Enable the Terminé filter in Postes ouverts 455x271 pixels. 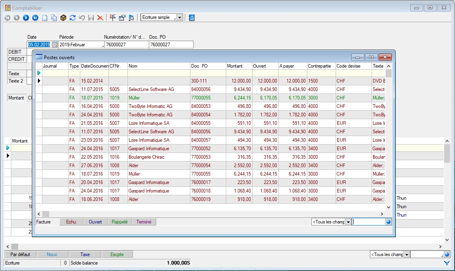(144, 221)
